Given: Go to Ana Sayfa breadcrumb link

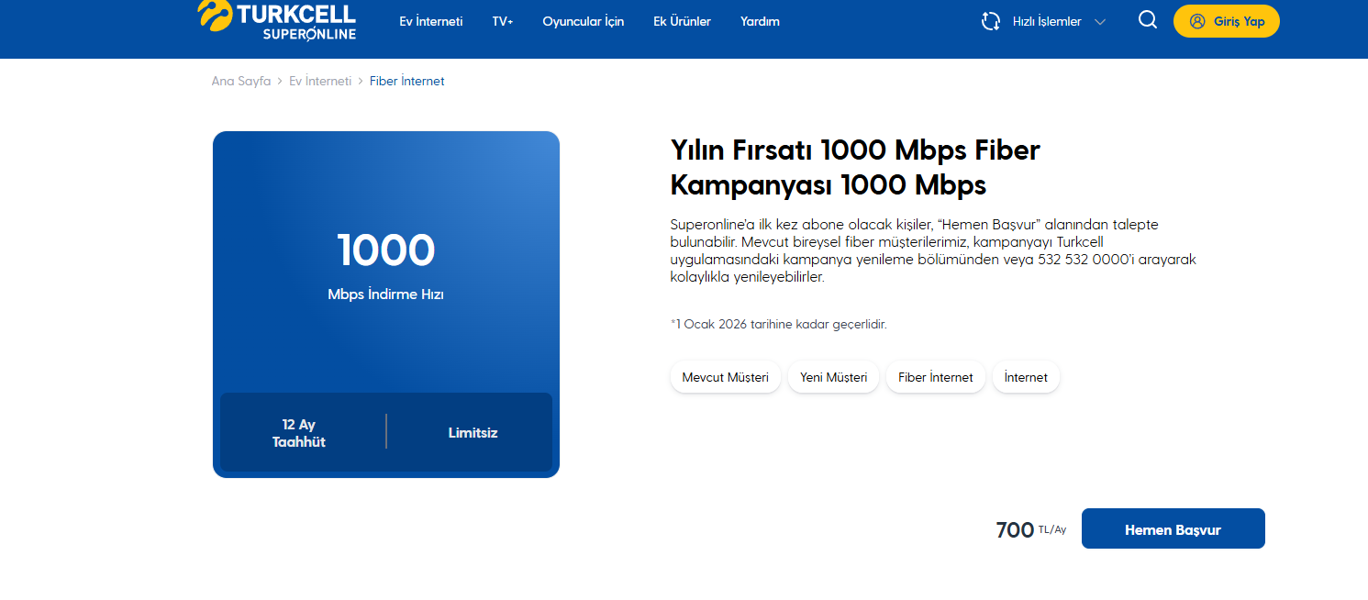Looking at the screenshot, I should tap(241, 81).
